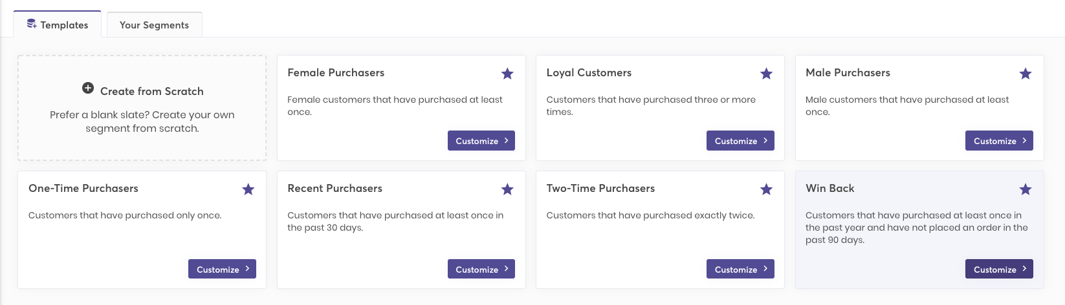Open Customize for Male Purchasers
This screenshot has height=305, width=1065.
pos(998,141)
